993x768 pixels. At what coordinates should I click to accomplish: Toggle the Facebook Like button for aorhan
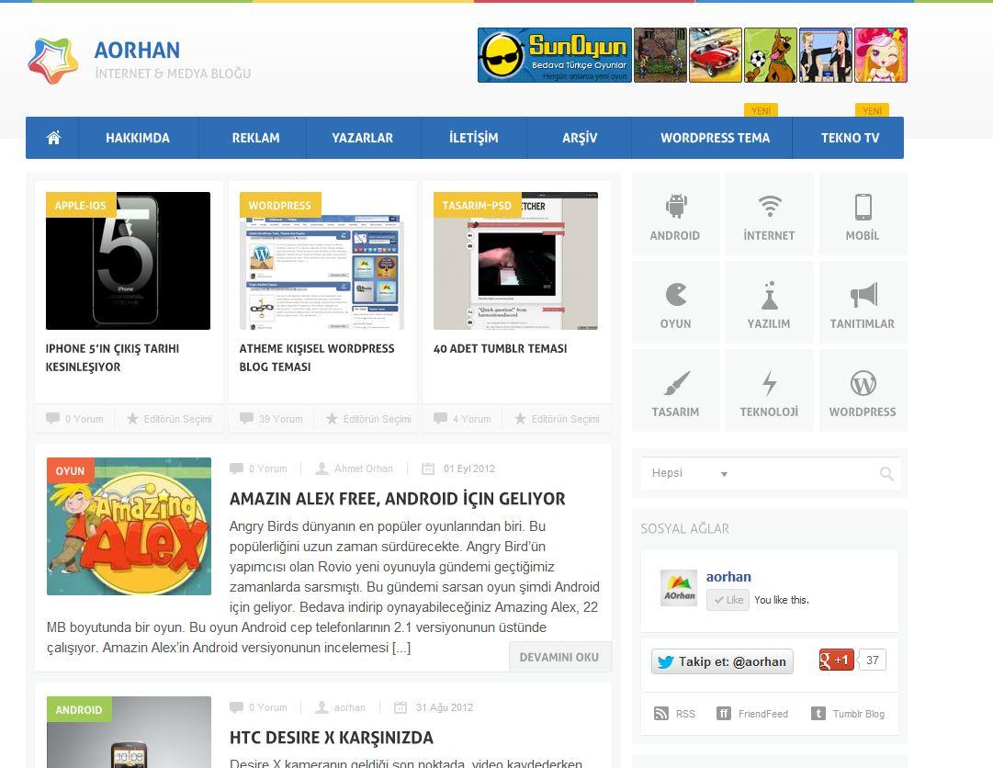(x=728, y=600)
